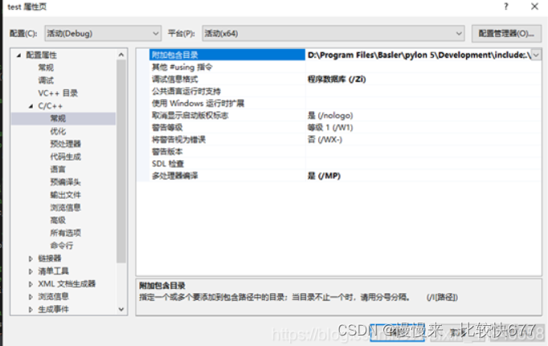The height and width of the screenshot is (346, 548).
Task: Select 清单工具 label in the tree
Action: tap(54, 271)
